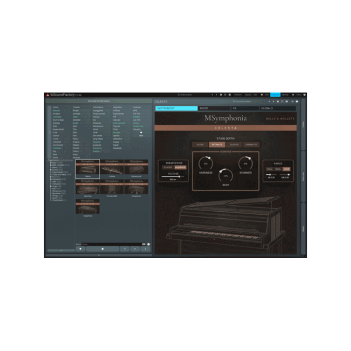Click the Bypass button in top bar
This screenshot has height=351, width=351.
coord(248,95)
